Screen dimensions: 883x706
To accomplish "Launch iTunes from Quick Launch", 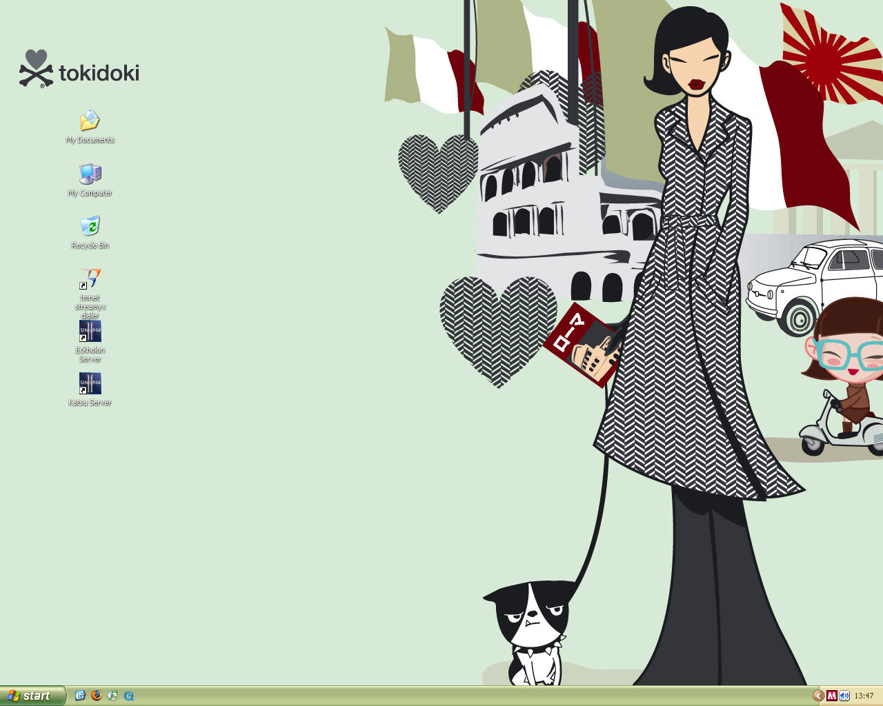I will [112, 696].
